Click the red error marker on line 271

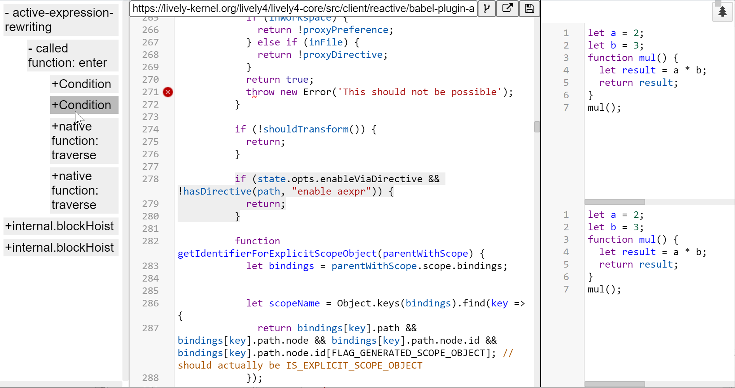[168, 92]
